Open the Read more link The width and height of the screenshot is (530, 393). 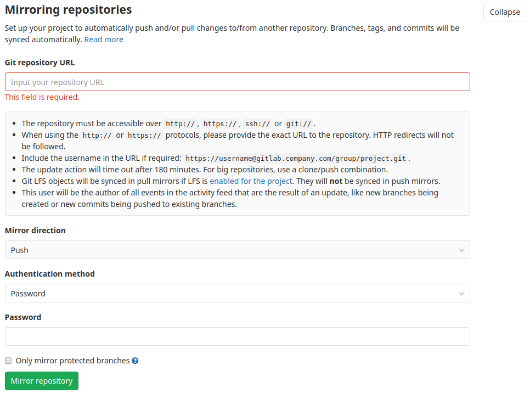coord(104,40)
